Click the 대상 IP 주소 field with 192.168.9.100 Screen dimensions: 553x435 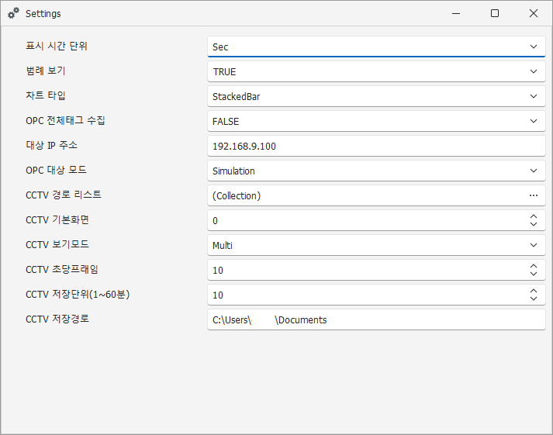(x=376, y=146)
